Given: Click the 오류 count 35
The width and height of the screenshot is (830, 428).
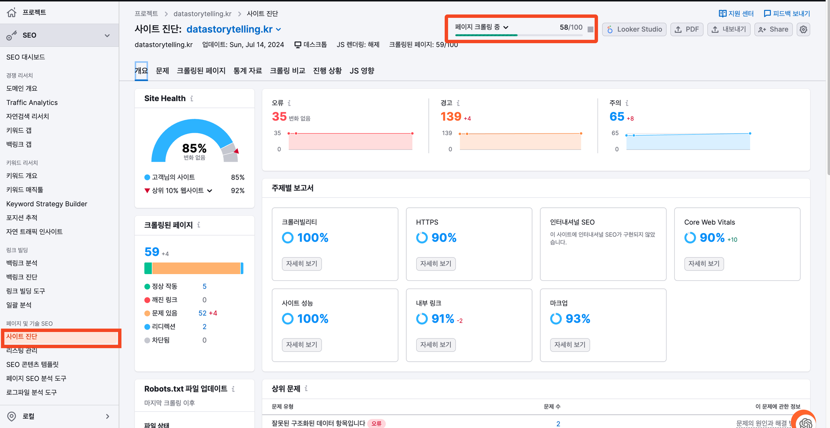Looking at the screenshot, I should [279, 117].
